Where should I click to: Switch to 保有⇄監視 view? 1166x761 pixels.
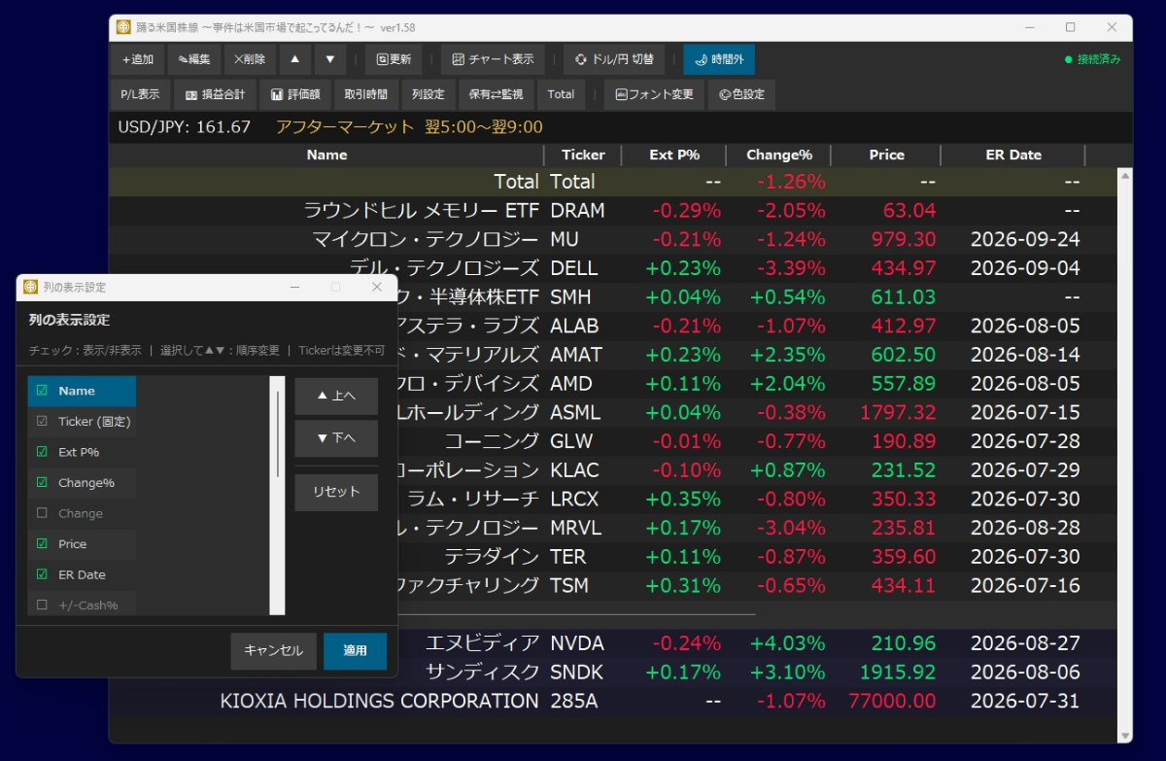point(496,94)
